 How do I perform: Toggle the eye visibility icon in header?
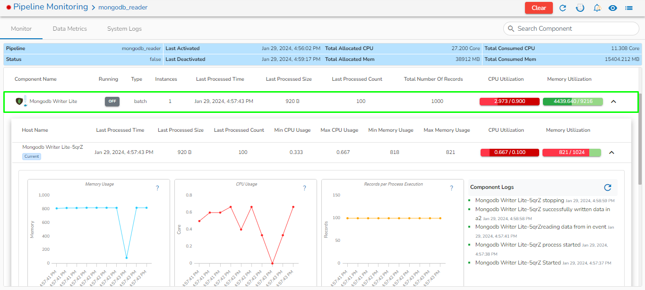[613, 8]
